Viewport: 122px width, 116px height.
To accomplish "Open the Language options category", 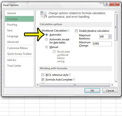I will (19, 36).
